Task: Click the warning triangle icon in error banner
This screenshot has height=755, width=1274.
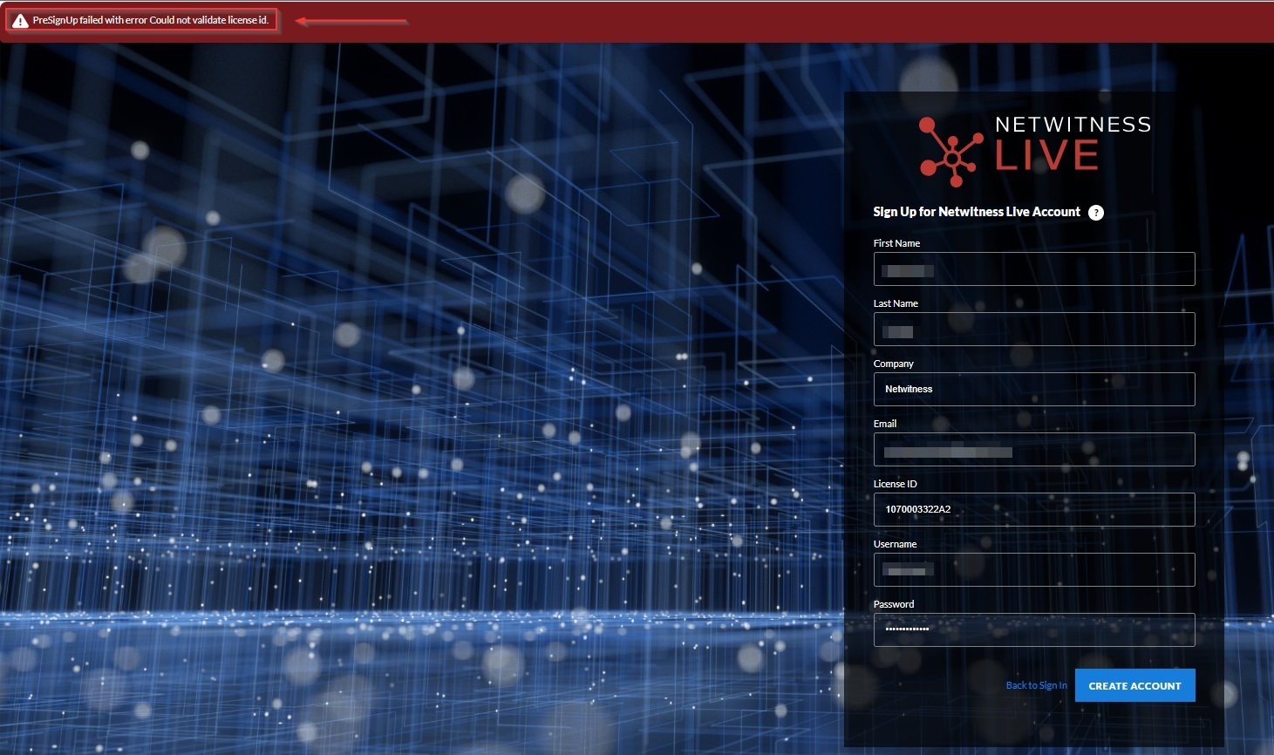Action: [20, 21]
